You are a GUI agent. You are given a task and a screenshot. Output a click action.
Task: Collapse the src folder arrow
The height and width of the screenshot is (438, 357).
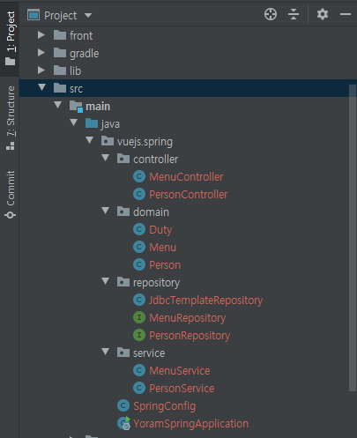click(x=42, y=87)
